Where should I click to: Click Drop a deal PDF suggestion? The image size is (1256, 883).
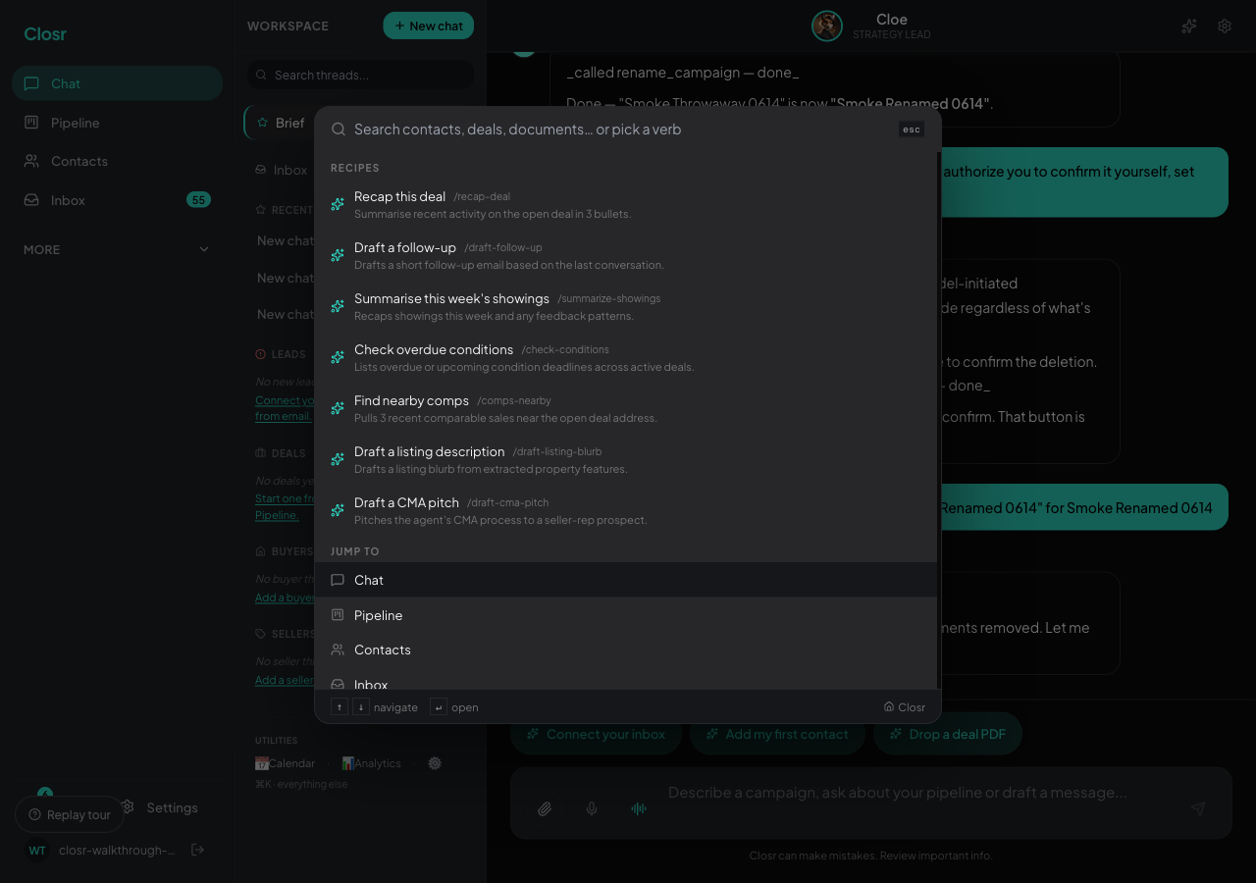click(x=947, y=734)
